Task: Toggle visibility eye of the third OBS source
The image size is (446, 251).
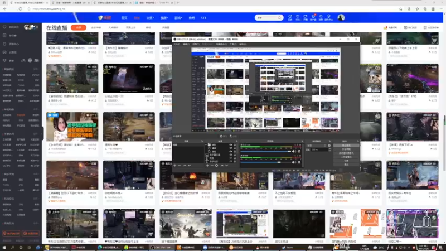Action: click(x=231, y=151)
